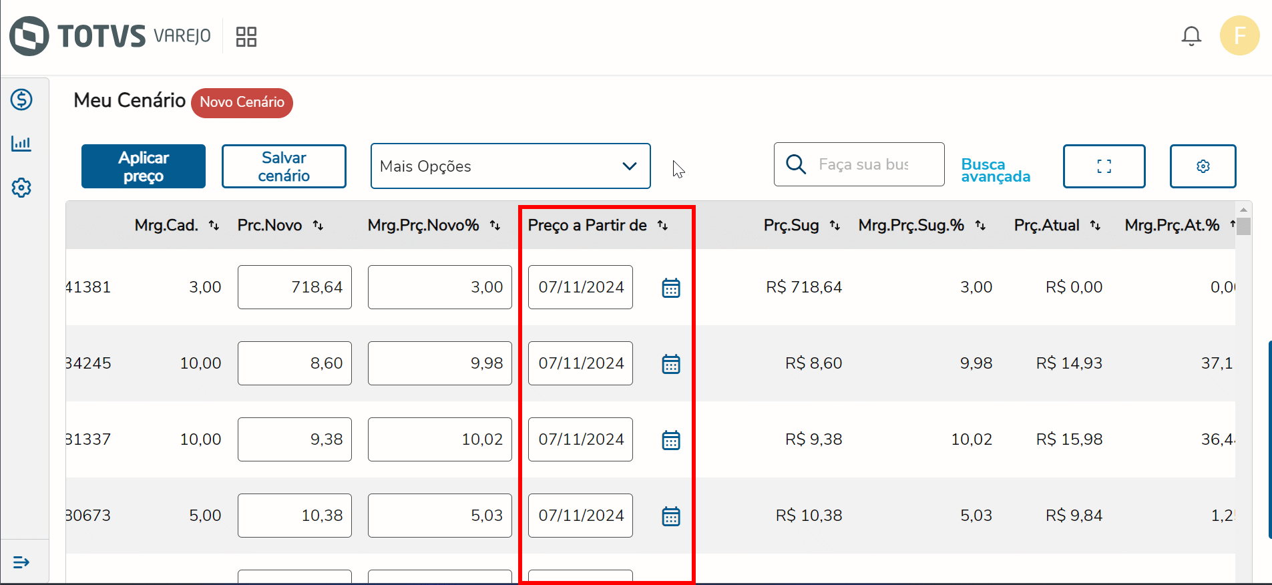Click the search magnifier icon

coord(796,164)
